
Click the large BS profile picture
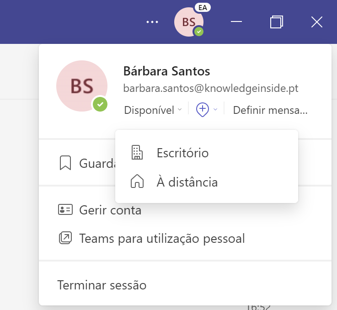pyautogui.click(x=81, y=86)
